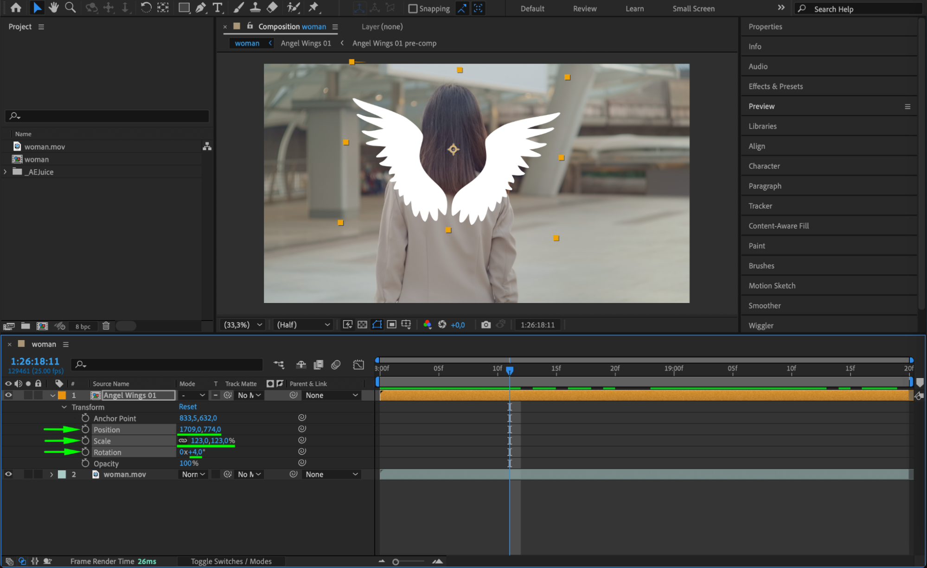This screenshot has width=927, height=568.
Task: Select the Hand tool
Action: coord(54,7)
